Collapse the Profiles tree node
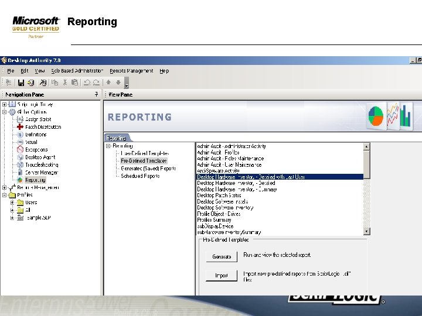Viewport: 422px width, 316px height. (4, 195)
